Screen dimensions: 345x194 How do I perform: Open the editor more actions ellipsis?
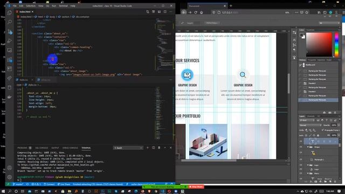pyautogui.click(x=171, y=12)
